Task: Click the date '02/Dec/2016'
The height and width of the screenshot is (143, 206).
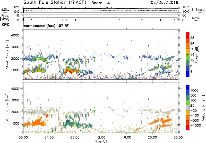Action: pos(165,3)
